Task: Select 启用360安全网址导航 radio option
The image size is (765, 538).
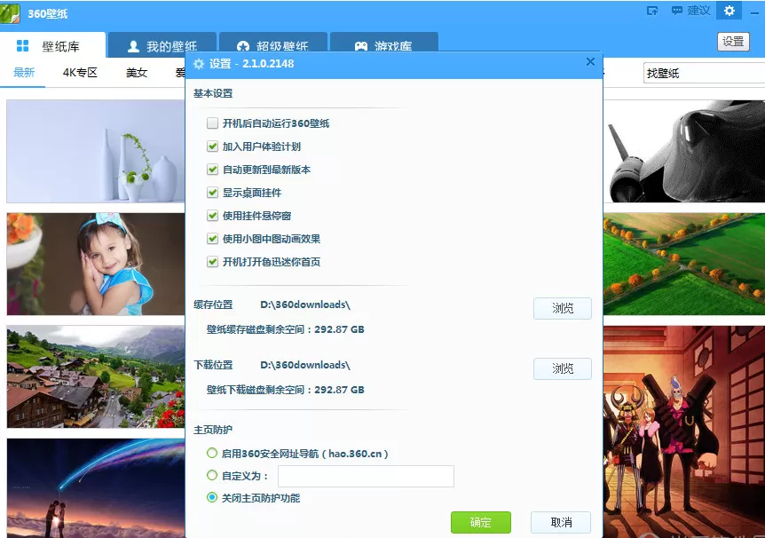Action: click(x=212, y=453)
